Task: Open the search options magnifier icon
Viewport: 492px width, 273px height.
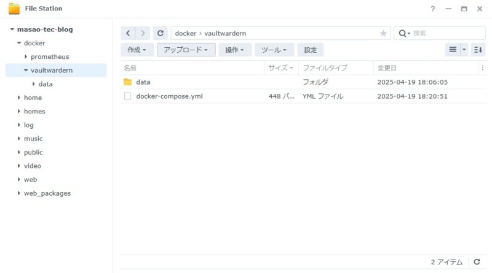Action: [x=404, y=33]
